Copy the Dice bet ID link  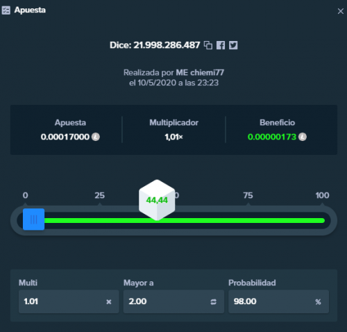[x=208, y=45]
